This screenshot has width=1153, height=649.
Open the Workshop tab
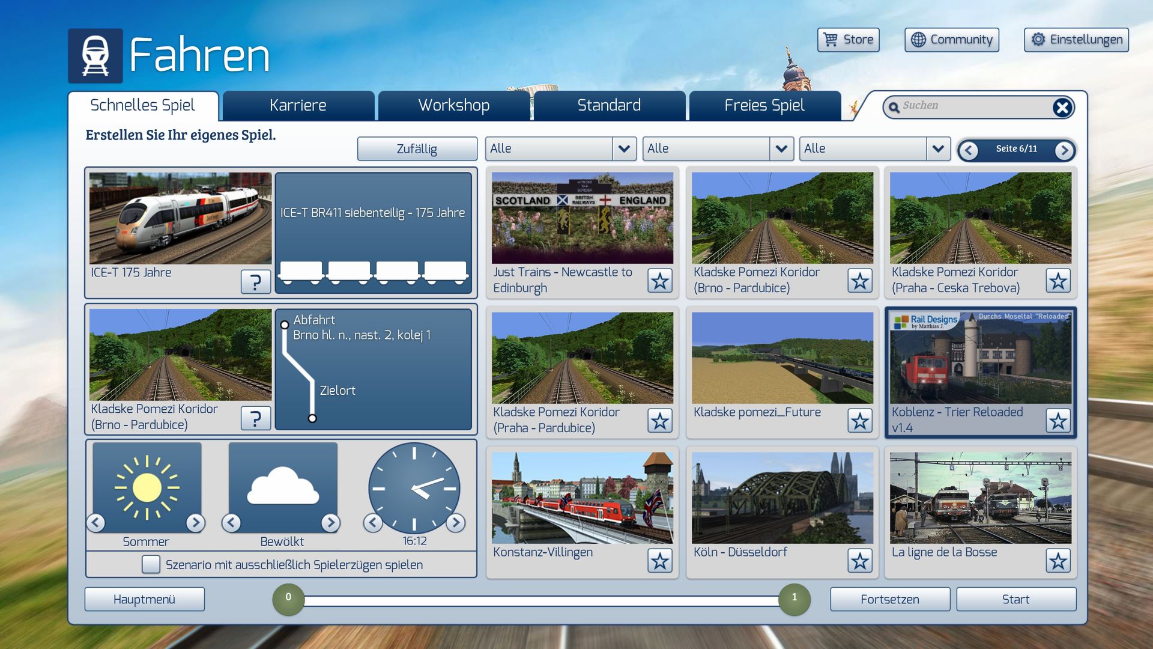pos(453,106)
